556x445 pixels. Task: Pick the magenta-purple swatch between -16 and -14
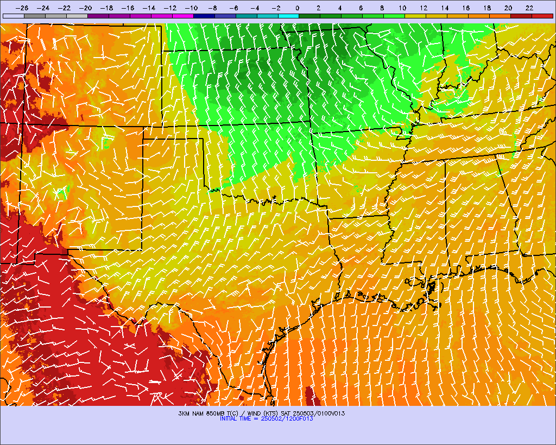[x=141, y=16]
